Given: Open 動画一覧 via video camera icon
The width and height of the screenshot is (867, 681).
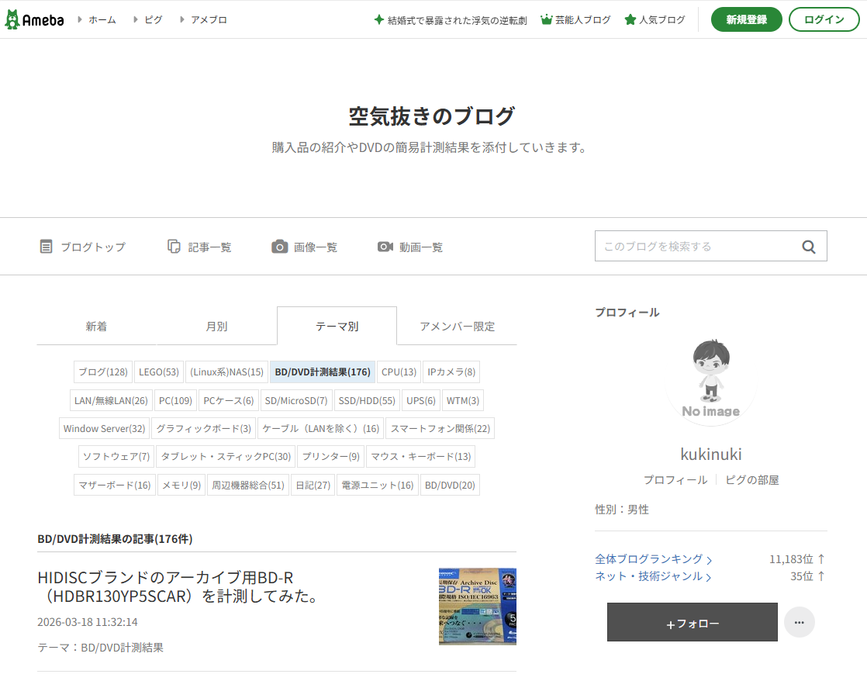Looking at the screenshot, I should [x=385, y=247].
